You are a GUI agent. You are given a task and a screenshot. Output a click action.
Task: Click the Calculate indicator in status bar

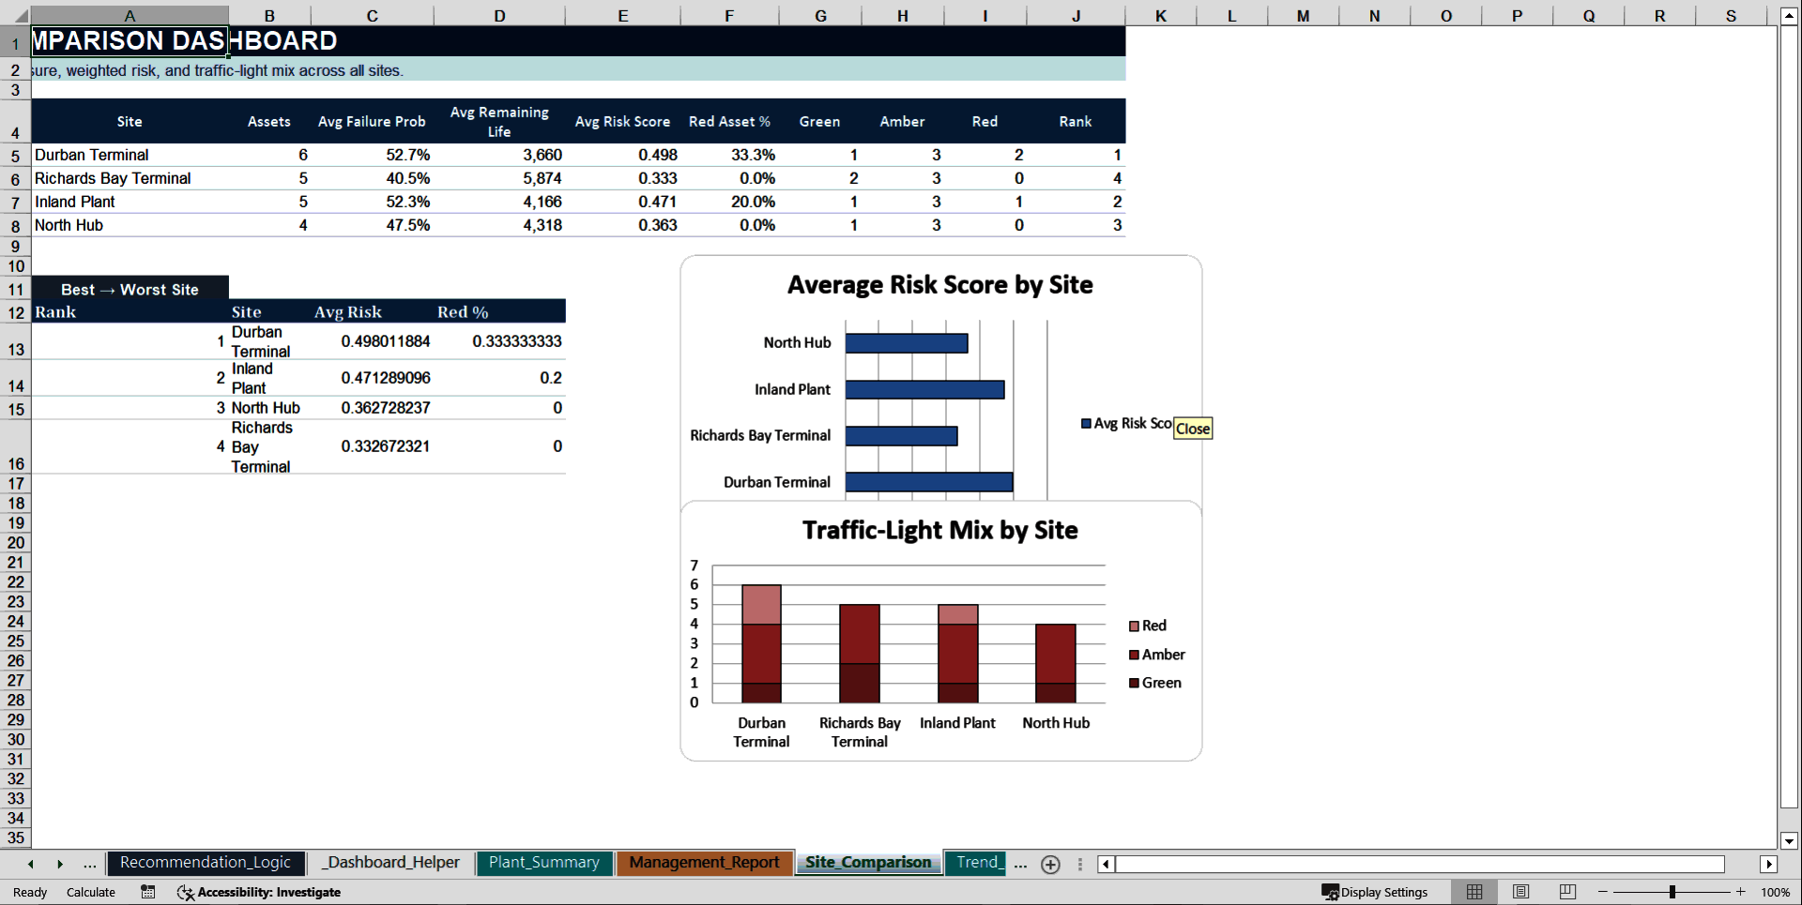click(90, 892)
